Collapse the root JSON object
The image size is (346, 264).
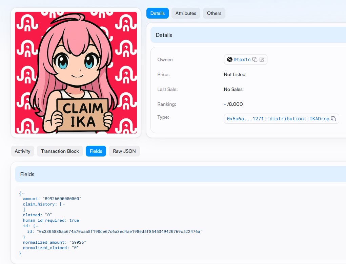(x=23, y=194)
